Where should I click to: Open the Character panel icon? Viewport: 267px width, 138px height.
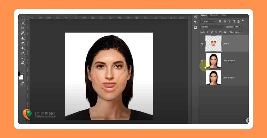tap(195, 17)
